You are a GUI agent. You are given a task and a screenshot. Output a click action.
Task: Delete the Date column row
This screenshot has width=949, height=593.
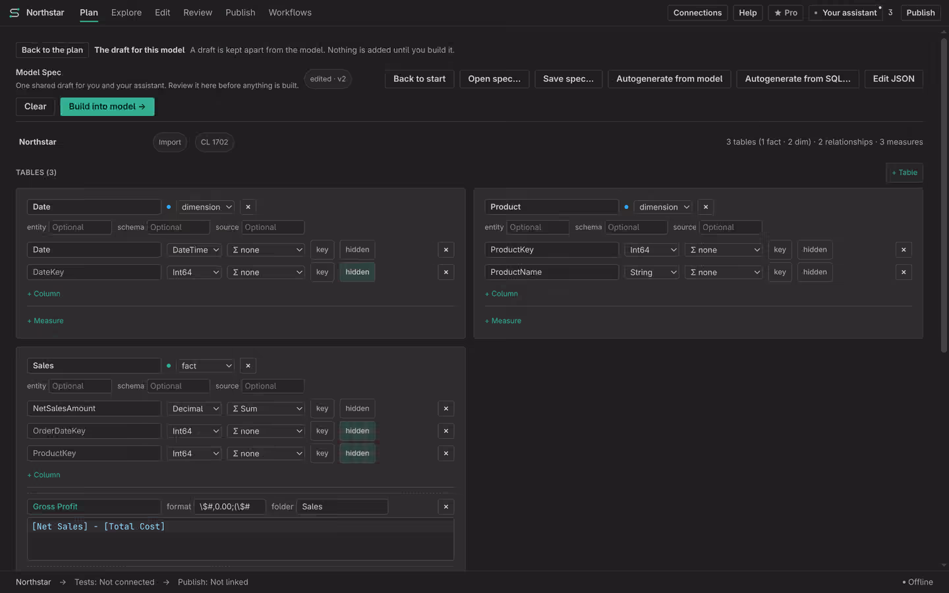446,250
